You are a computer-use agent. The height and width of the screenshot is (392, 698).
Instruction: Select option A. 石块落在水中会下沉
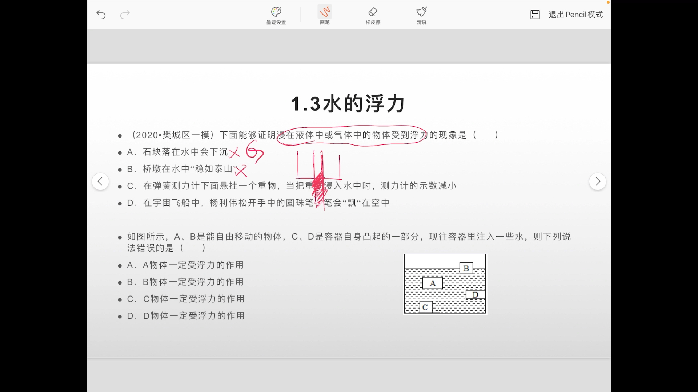pyautogui.click(x=177, y=152)
